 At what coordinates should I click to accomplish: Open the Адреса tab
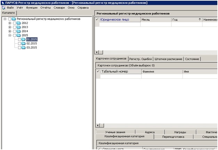[150, 132]
